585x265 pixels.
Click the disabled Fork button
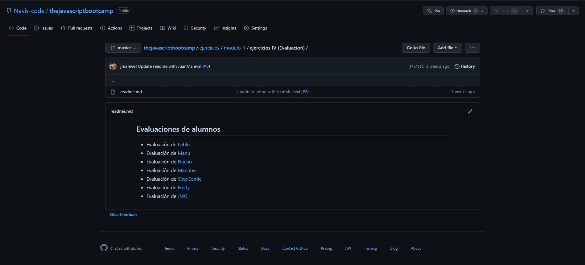(506, 11)
